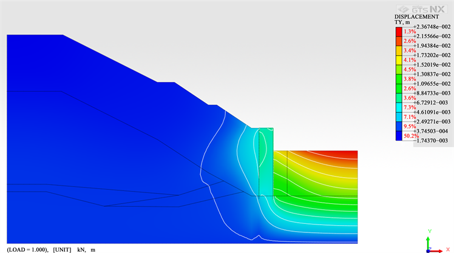Select the cyan 7.3% legend swatch
The width and height of the screenshot is (454, 253).
click(x=399, y=107)
